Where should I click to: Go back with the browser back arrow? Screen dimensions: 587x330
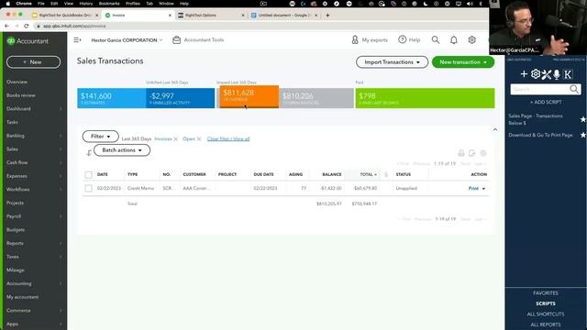pyautogui.click(x=6, y=26)
